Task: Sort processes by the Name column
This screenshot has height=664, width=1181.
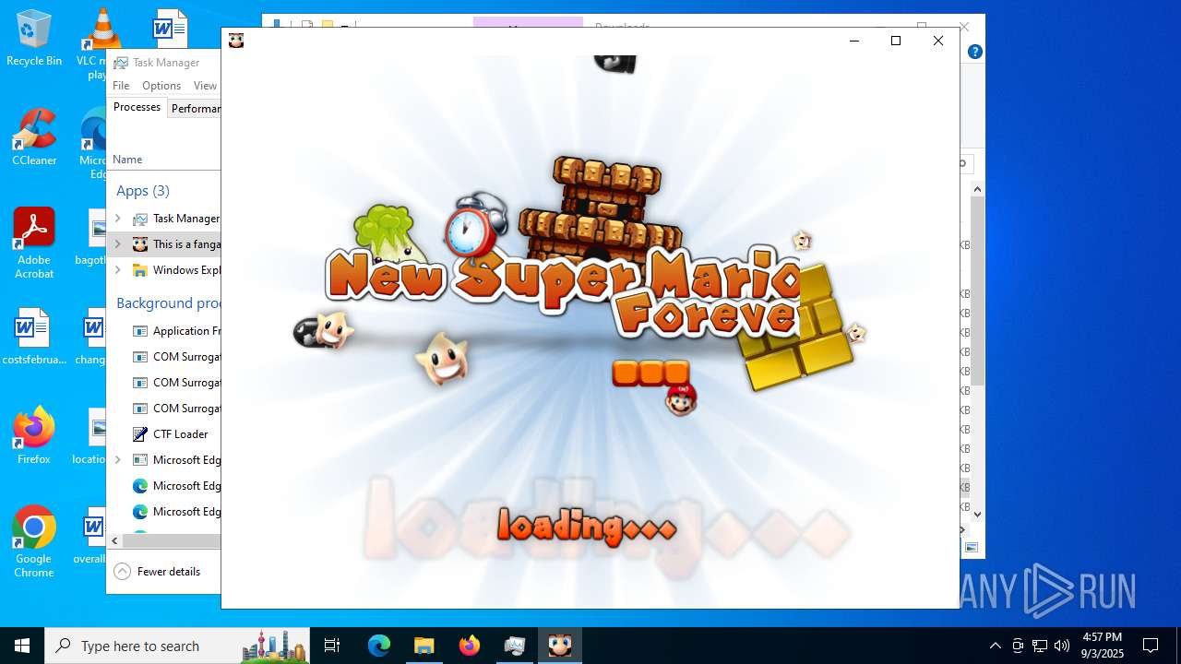Action: [x=127, y=160]
